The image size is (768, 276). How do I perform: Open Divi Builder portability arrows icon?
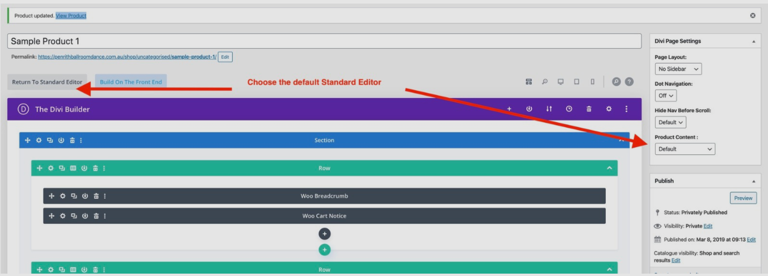click(549, 109)
